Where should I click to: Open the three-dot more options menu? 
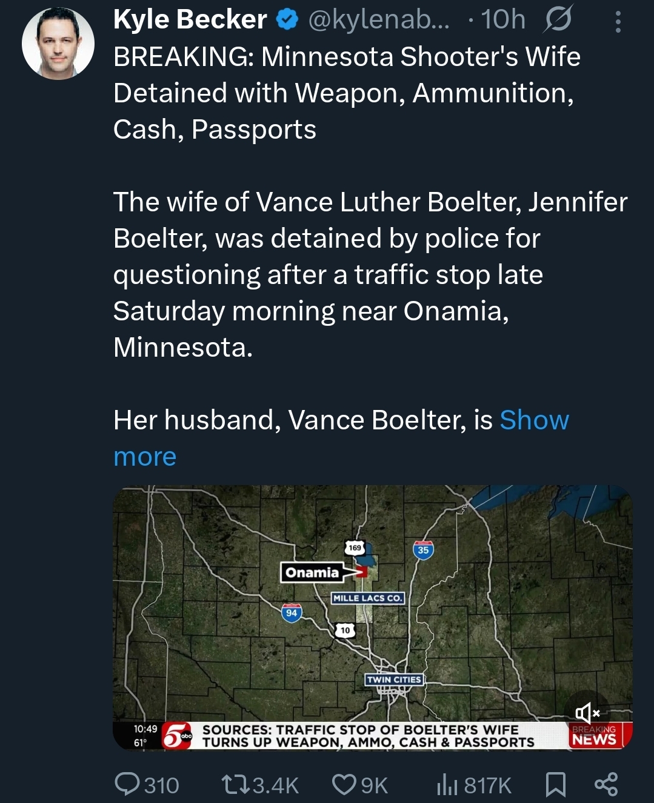click(x=618, y=22)
